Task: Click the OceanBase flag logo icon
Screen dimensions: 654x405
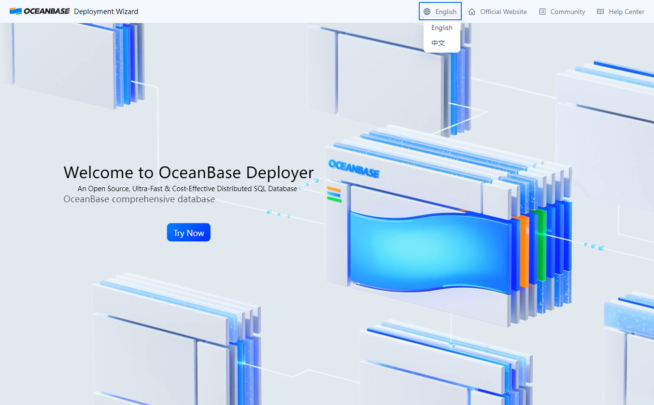Action: point(15,11)
